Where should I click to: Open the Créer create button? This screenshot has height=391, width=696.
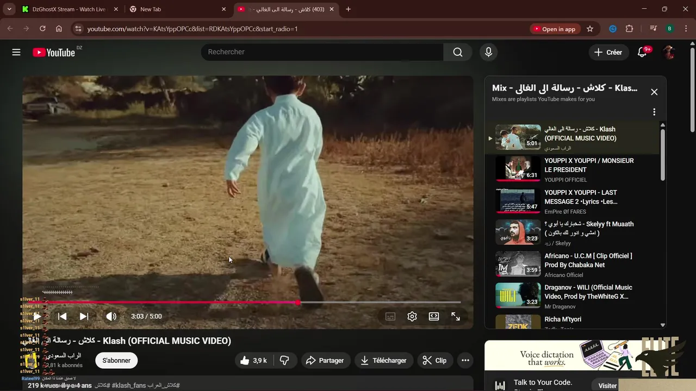(x=608, y=52)
